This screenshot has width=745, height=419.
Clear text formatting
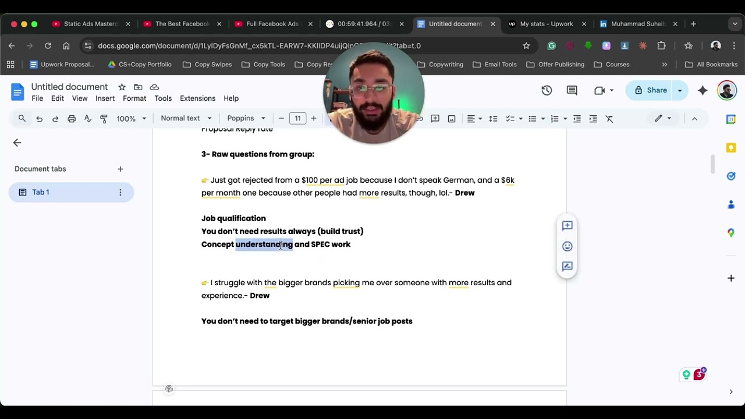tap(609, 118)
